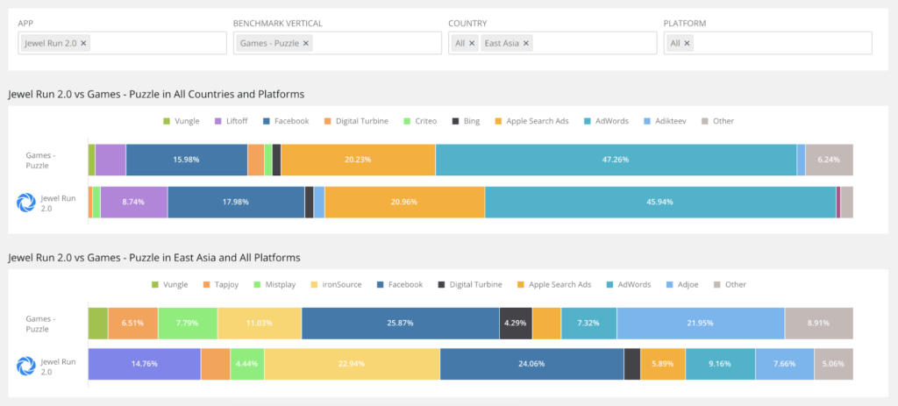This screenshot has height=406, width=898.
Task: Toggle Vungle legend in East Asia chart
Action: (x=169, y=285)
